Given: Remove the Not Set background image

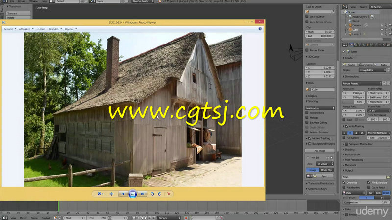Looking at the screenshot, I should (x=332, y=157).
